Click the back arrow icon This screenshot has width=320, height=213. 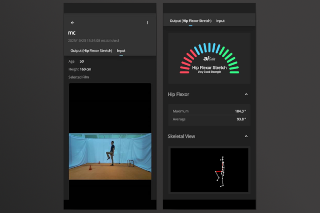point(72,23)
